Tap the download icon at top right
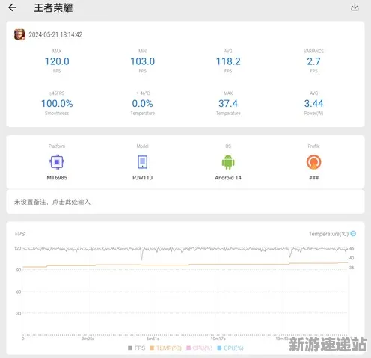371x358 pixels. pos(355,7)
